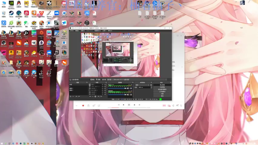Move the selected source down in OBS

pyautogui.click(x=101, y=96)
